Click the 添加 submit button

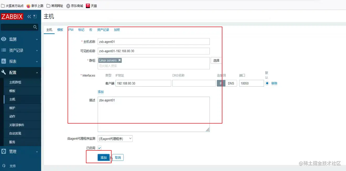pos(104,157)
